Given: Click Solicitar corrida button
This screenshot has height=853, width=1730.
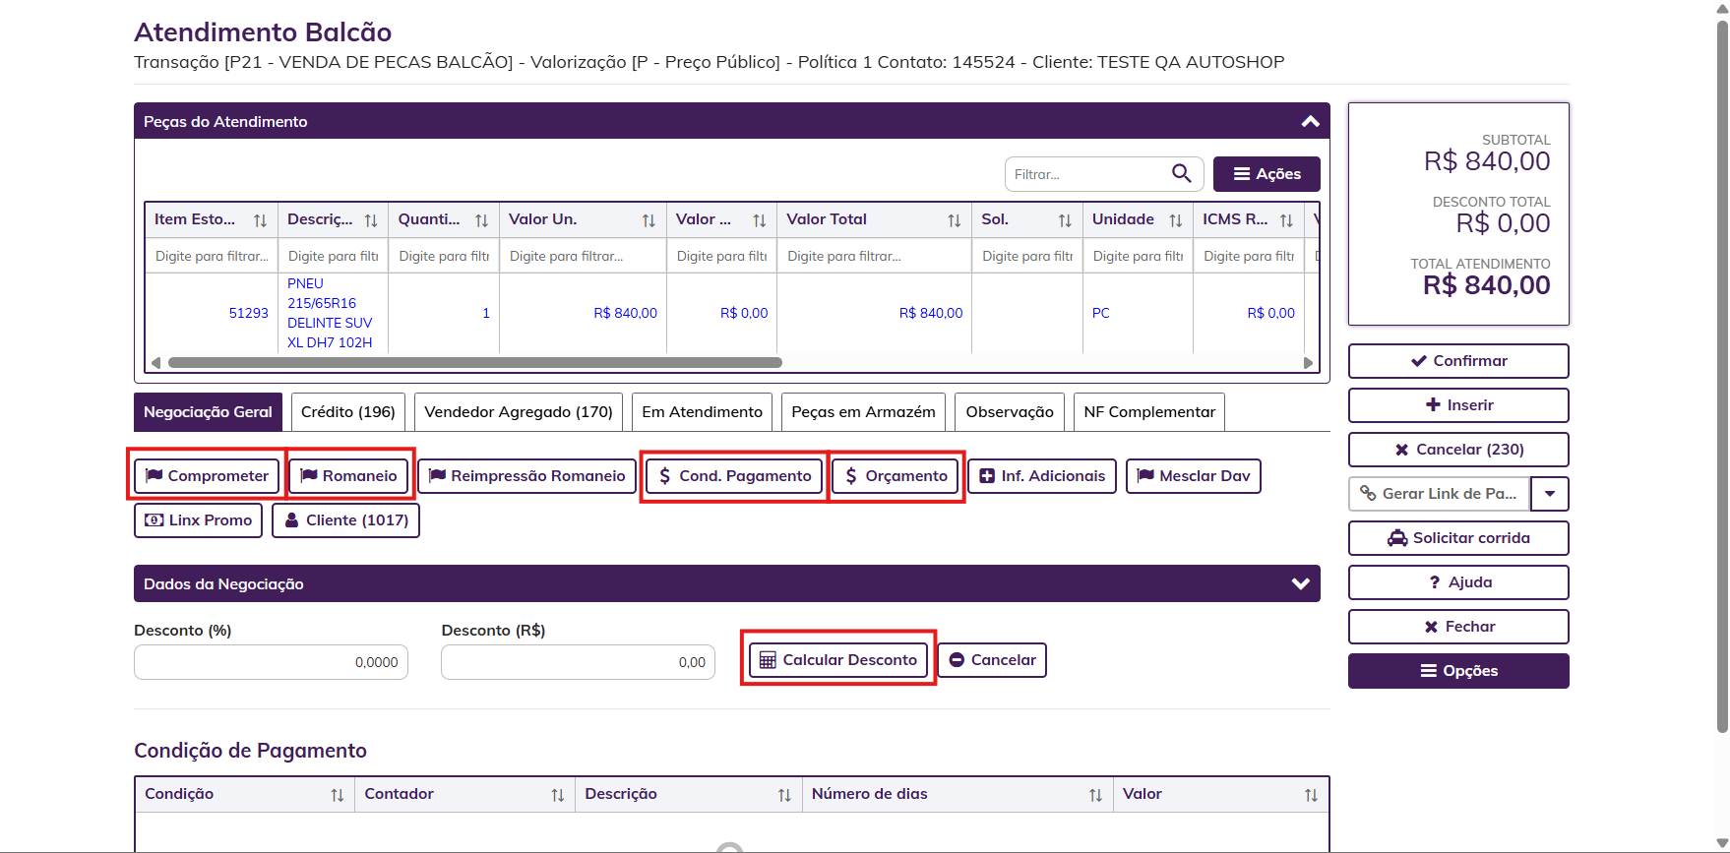Looking at the screenshot, I should point(1458,538).
